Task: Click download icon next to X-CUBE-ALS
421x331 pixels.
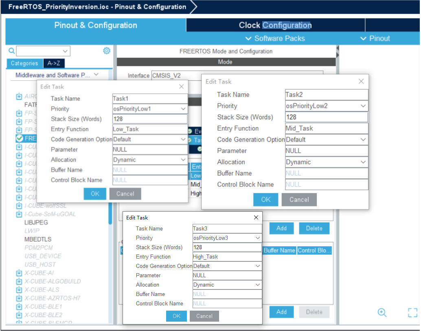Action: tap(19, 289)
